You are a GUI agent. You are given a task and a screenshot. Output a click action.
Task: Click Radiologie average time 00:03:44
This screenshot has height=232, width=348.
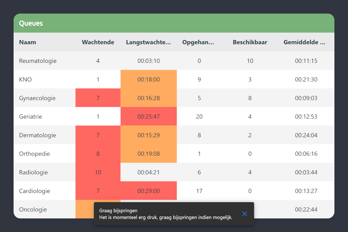click(306, 172)
